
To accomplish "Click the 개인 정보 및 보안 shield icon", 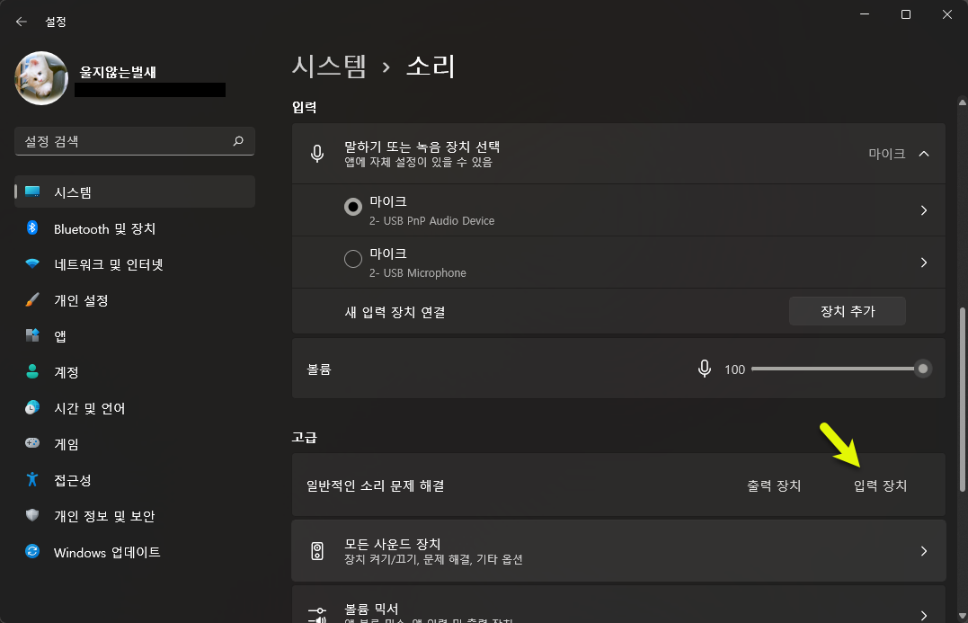I will pyautogui.click(x=32, y=515).
